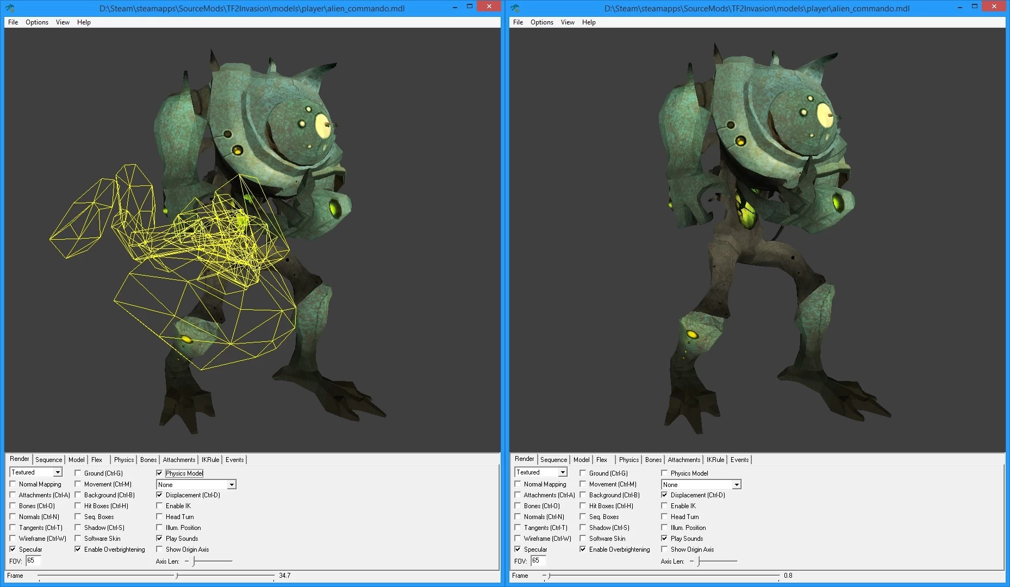Image resolution: width=1010 pixels, height=587 pixels.
Task: Click the FOV input field in left window
Action: (33, 560)
